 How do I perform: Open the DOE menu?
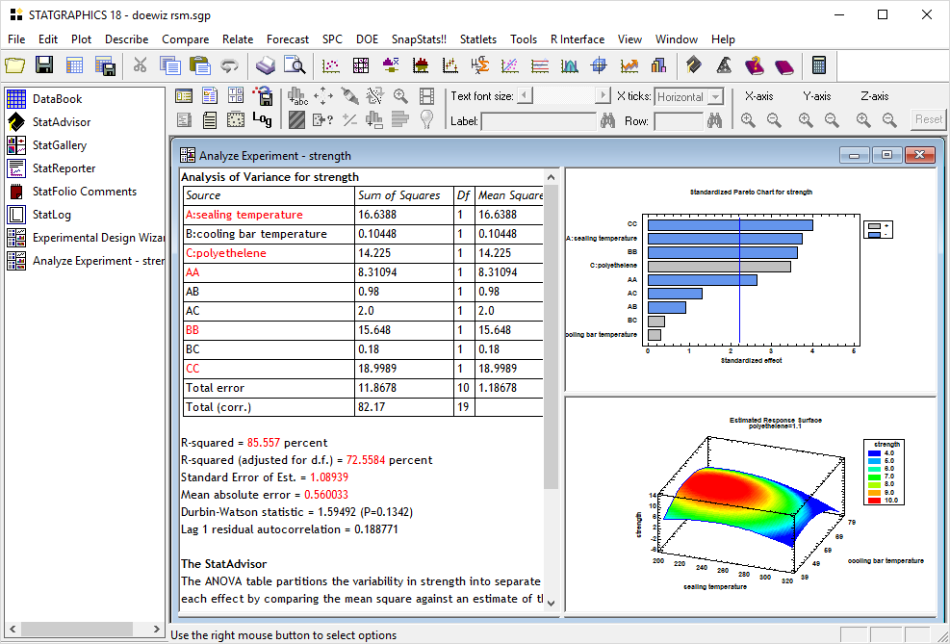(x=367, y=39)
